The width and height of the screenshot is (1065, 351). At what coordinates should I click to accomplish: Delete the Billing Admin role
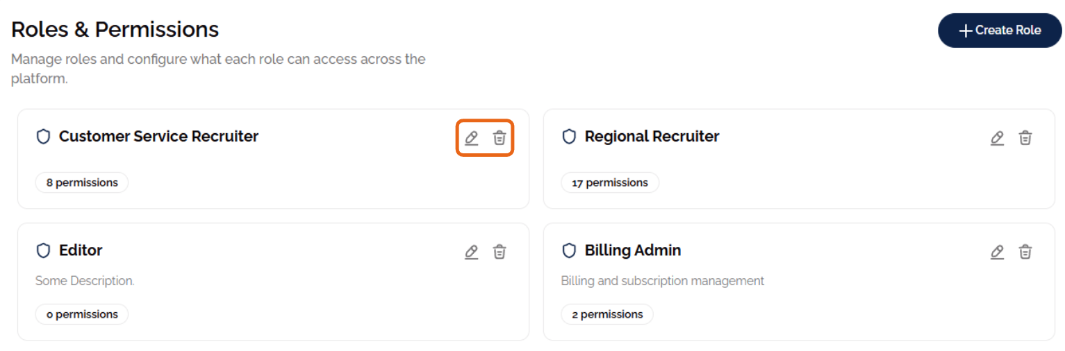(1025, 252)
